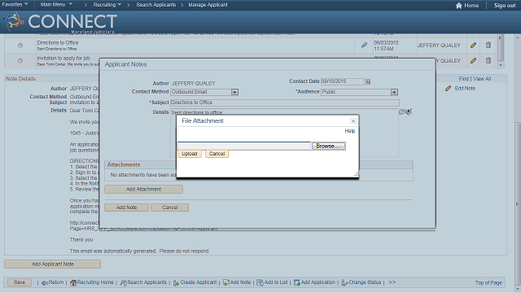
Task: Edit the Invitation to apply note with pencil icon
Action: tap(473, 61)
